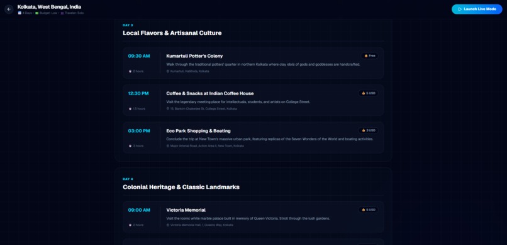Click the College Street address text
507x245 pixels.
pyautogui.click(x=204, y=109)
